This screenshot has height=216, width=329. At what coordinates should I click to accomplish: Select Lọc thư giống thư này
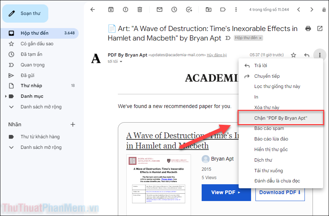pos(281,86)
